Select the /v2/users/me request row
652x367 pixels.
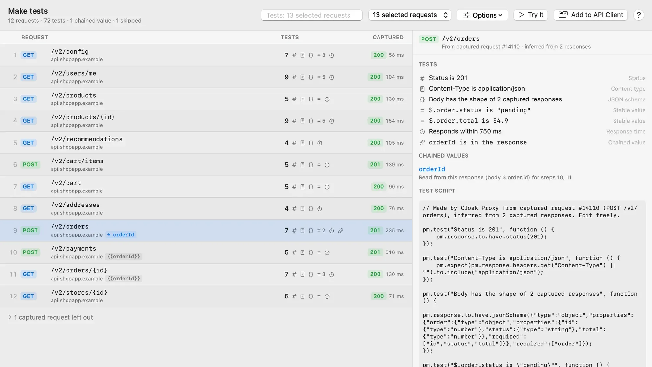(x=206, y=77)
